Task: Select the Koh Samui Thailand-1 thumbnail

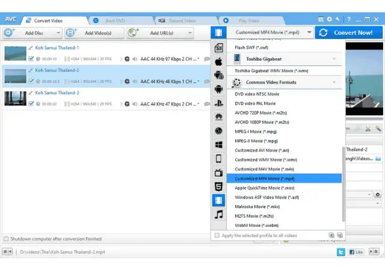Action: point(15,53)
